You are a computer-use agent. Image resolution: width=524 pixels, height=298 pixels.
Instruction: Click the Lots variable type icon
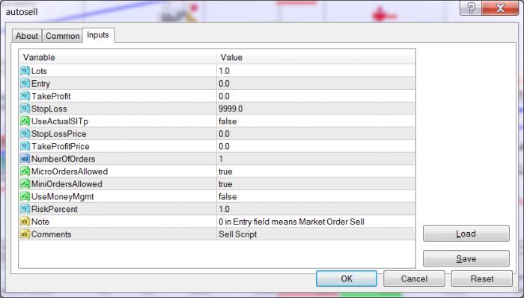(x=25, y=71)
